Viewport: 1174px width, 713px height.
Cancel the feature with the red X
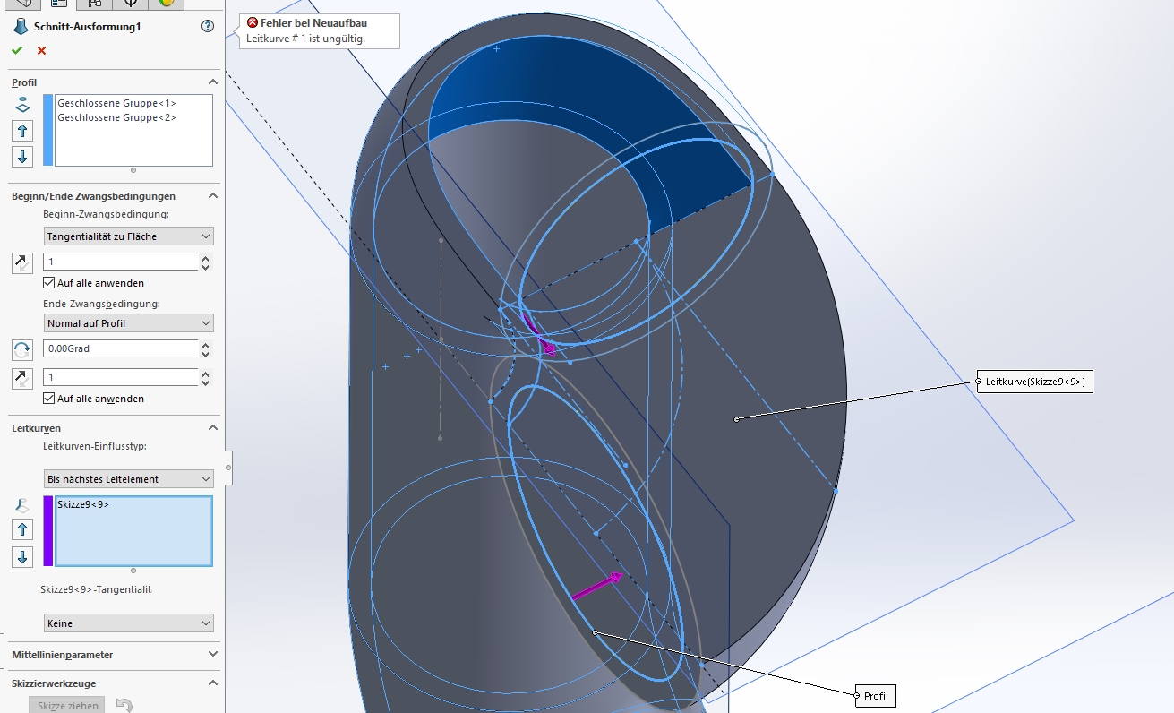point(41,51)
